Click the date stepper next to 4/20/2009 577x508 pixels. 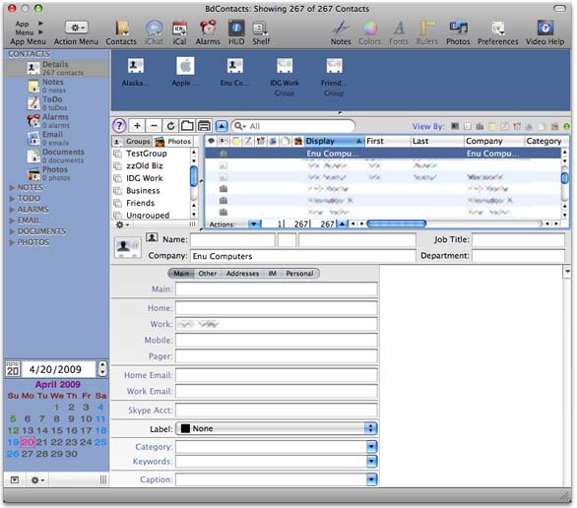click(102, 368)
